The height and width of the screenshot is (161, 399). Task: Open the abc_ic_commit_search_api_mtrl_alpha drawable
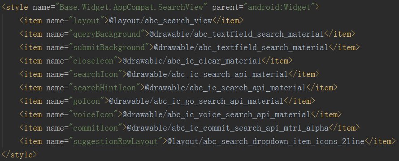coord(228,128)
